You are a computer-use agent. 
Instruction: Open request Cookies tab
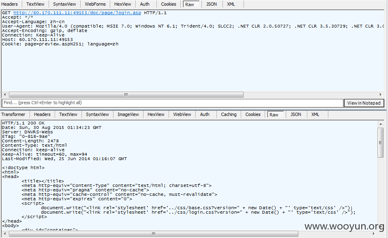coord(169,4)
